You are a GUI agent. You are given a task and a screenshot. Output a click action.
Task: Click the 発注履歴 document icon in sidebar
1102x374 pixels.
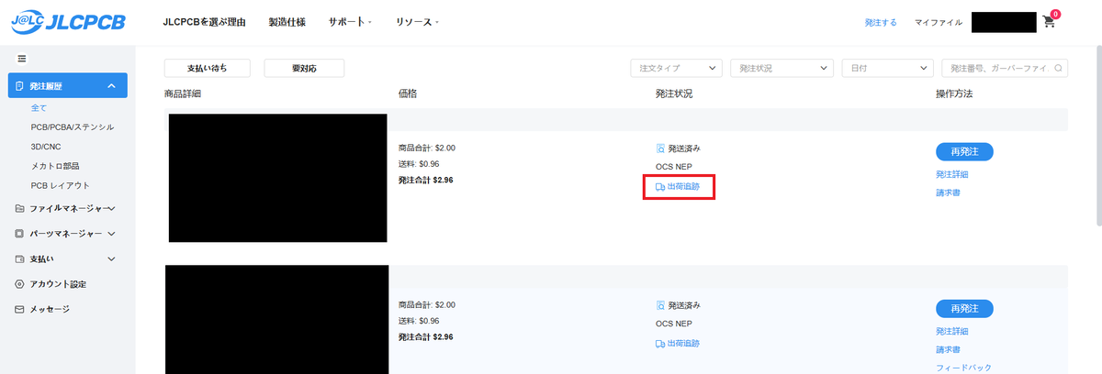(x=21, y=86)
